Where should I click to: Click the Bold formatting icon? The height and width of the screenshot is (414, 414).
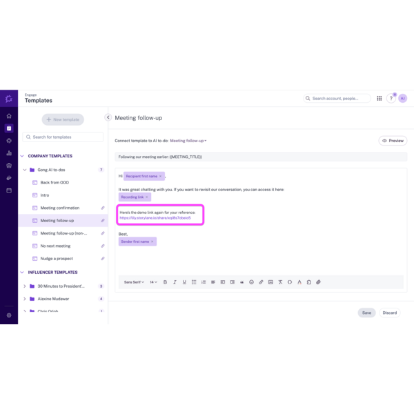click(165, 282)
